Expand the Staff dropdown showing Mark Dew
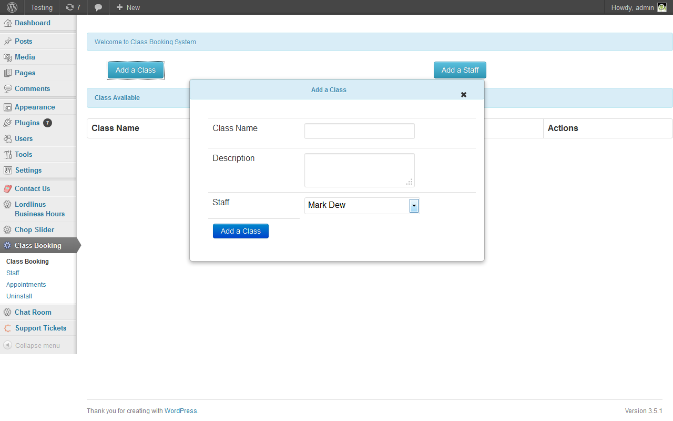Screen dimensions: 673x421 point(362,206)
